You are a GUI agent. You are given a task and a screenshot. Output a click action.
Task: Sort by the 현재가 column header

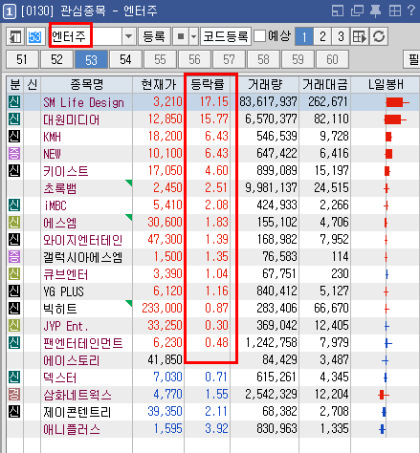coord(159,85)
